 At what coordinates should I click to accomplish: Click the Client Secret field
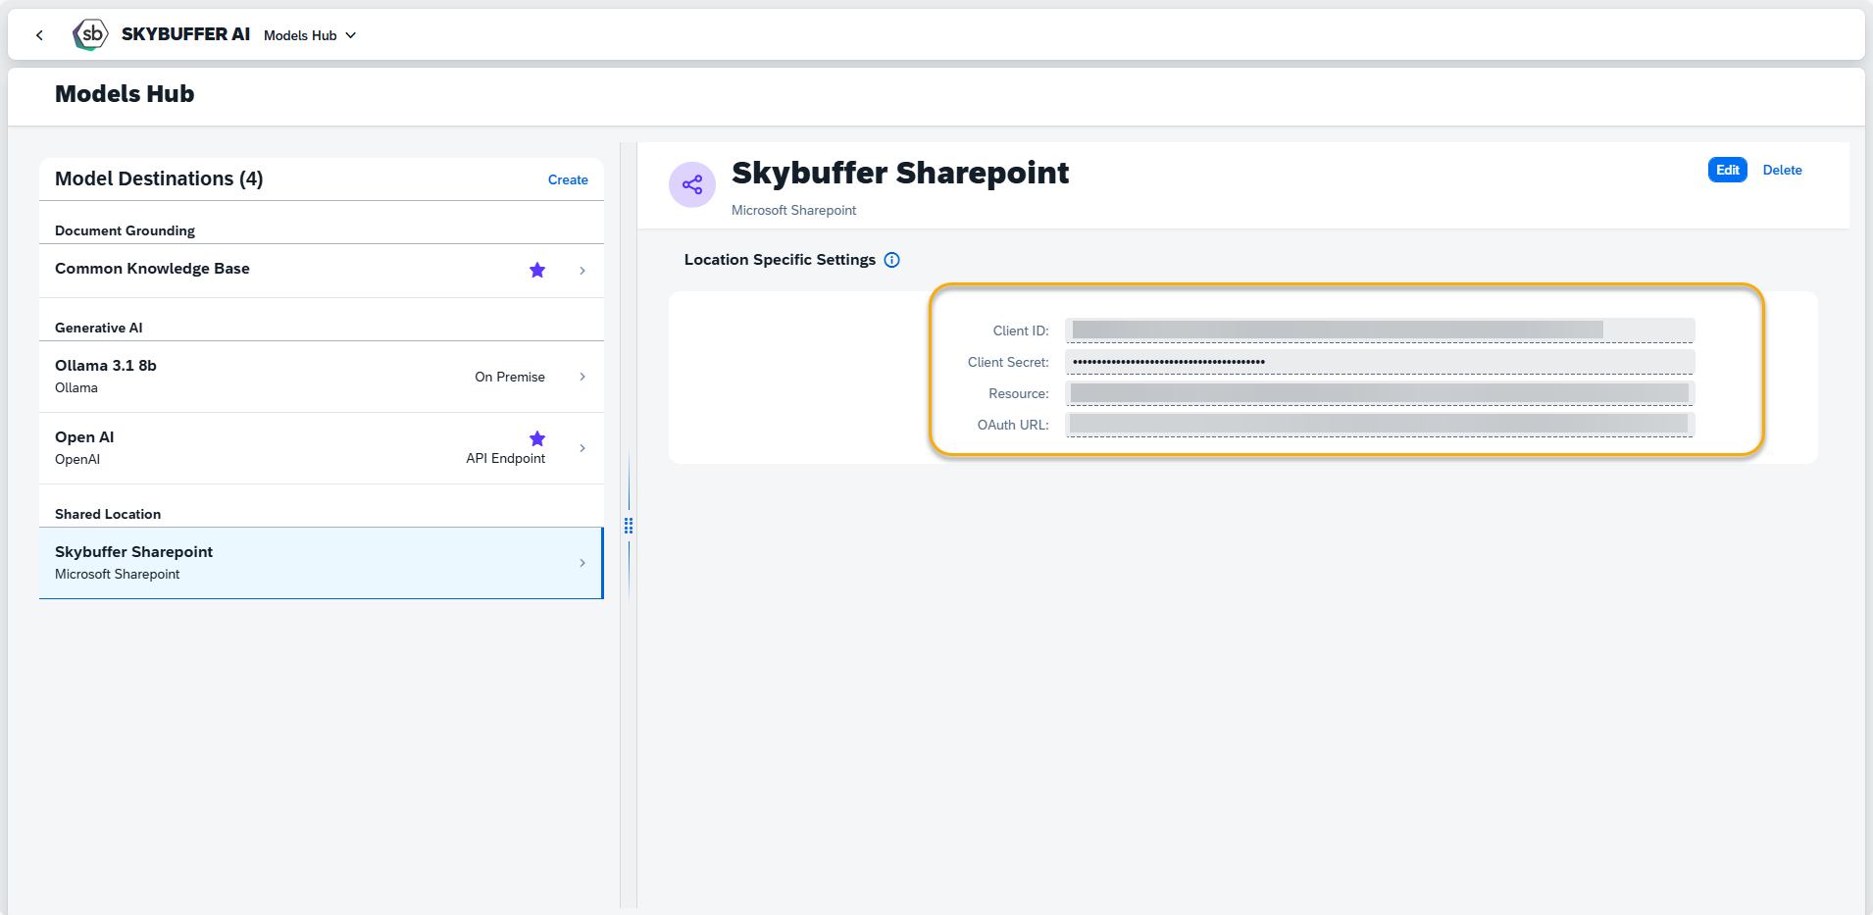tap(1380, 362)
